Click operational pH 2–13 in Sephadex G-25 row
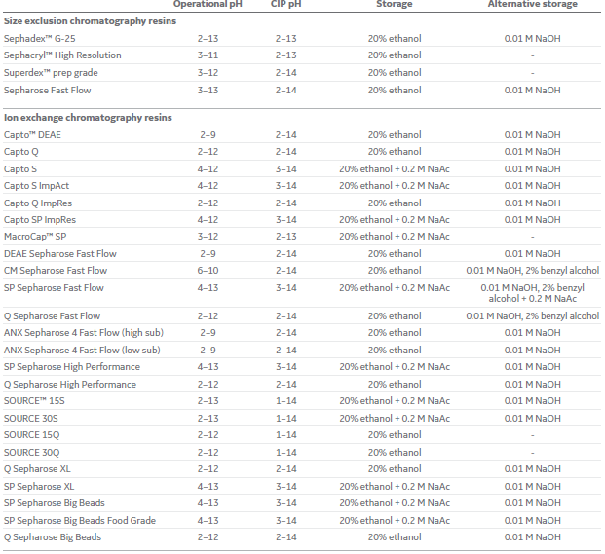Screen dimensions: 605x554 pyautogui.click(x=208, y=39)
